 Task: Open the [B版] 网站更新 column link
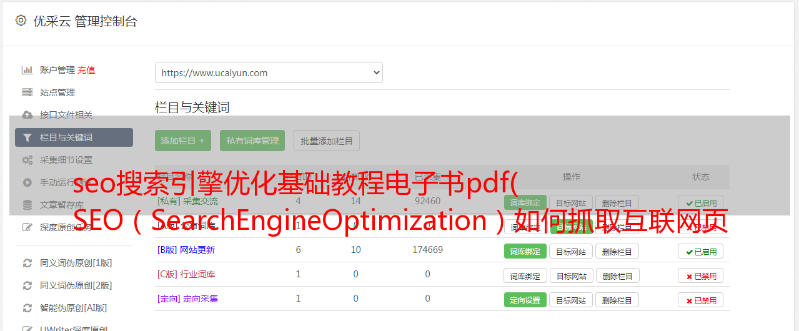pos(186,250)
